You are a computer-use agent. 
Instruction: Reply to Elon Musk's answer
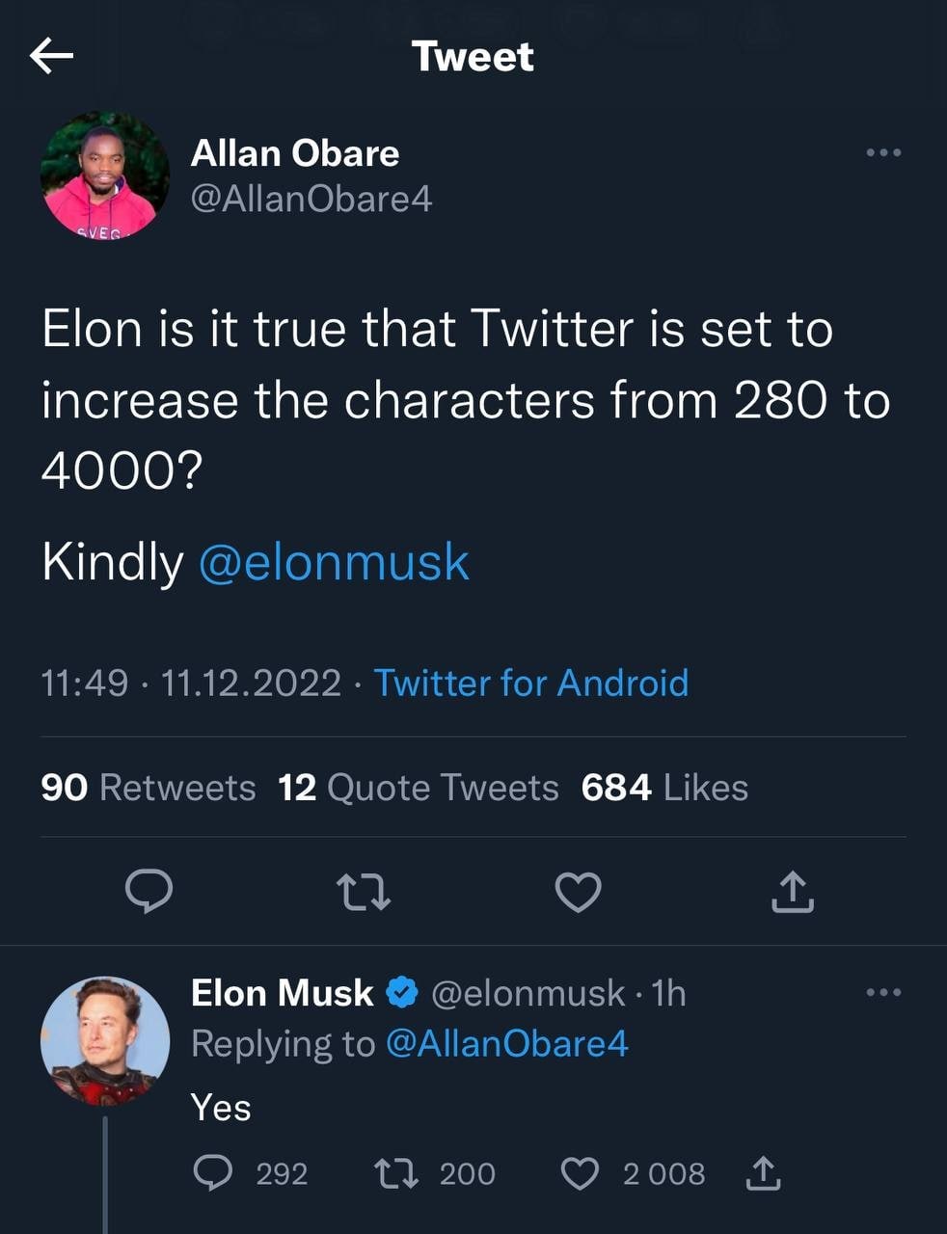tap(212, 1173)
